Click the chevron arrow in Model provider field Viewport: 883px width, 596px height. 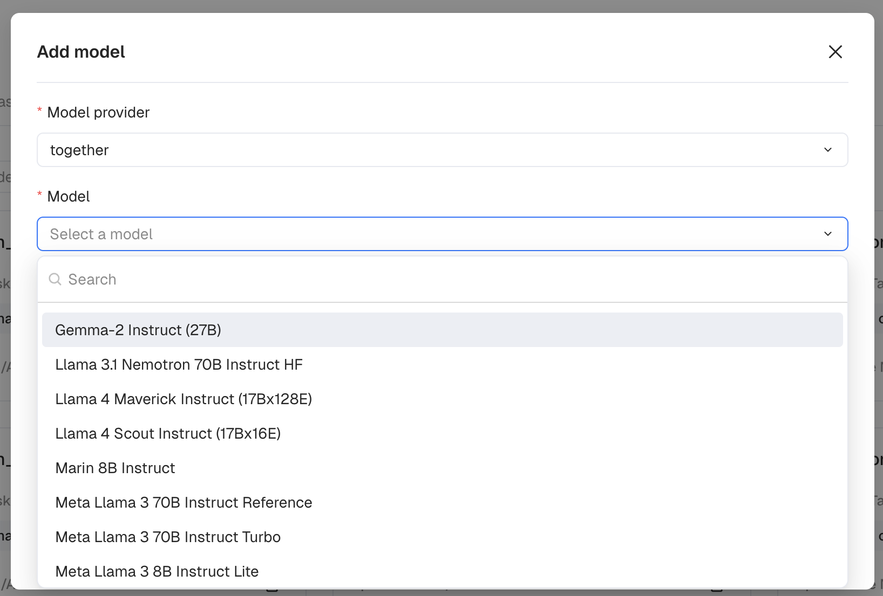click(827, 150)
